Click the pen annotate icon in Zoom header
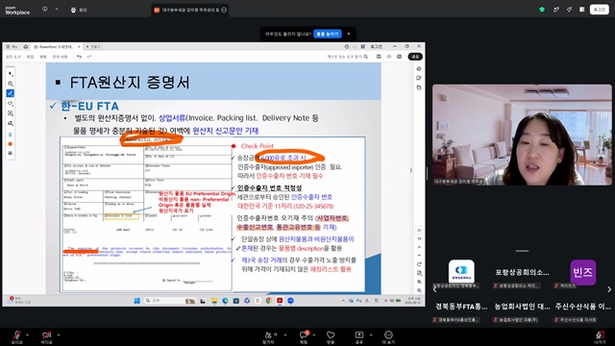The height and width of the screenshot is (346, 615). point(556,10)
